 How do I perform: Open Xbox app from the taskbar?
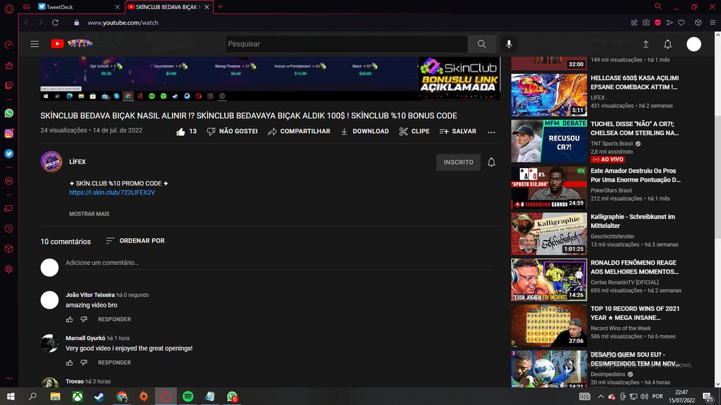pos(78,396)
